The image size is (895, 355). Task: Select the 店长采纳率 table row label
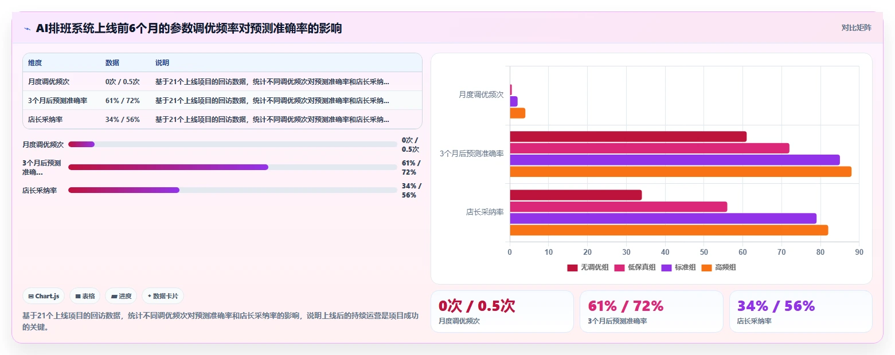(x=45, y=119)
